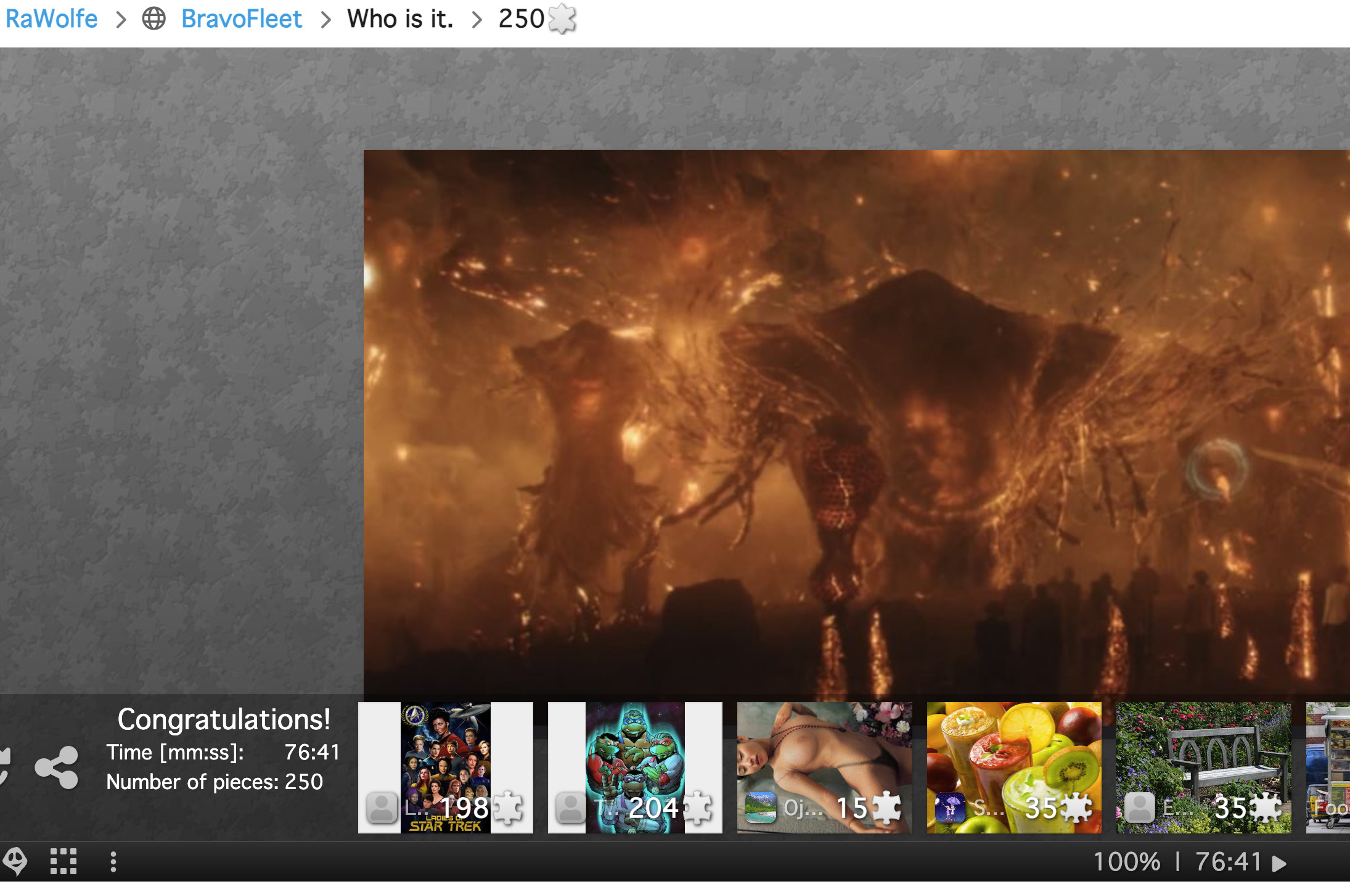1350x884 pixels.
Task: Click the breadcrumb chevron after RaWolfe
Action: [x=121, y=20]
